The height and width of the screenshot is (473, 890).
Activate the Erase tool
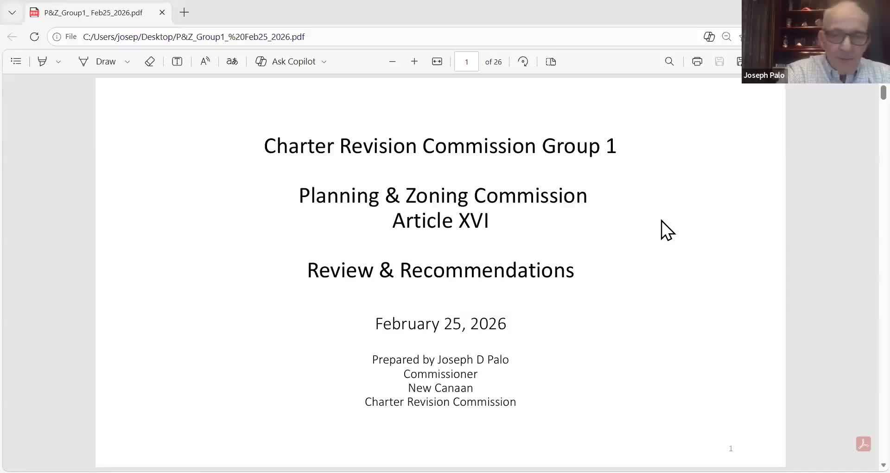tap(150, 61)
